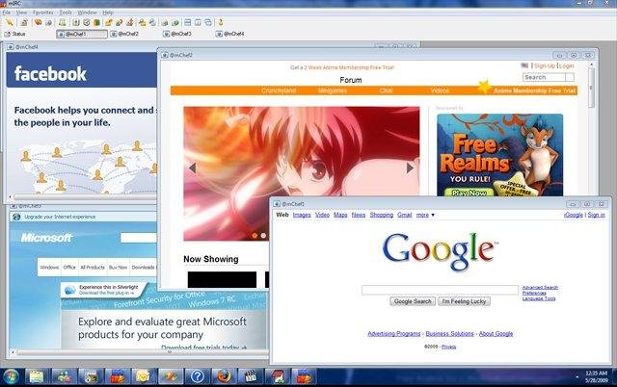Click the Tile Horizontal windows icon
This screenshot has height=387, width=617.
pos(187,22)
